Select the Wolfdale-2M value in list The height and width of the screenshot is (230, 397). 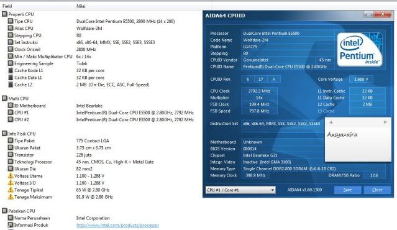[89, 29]
